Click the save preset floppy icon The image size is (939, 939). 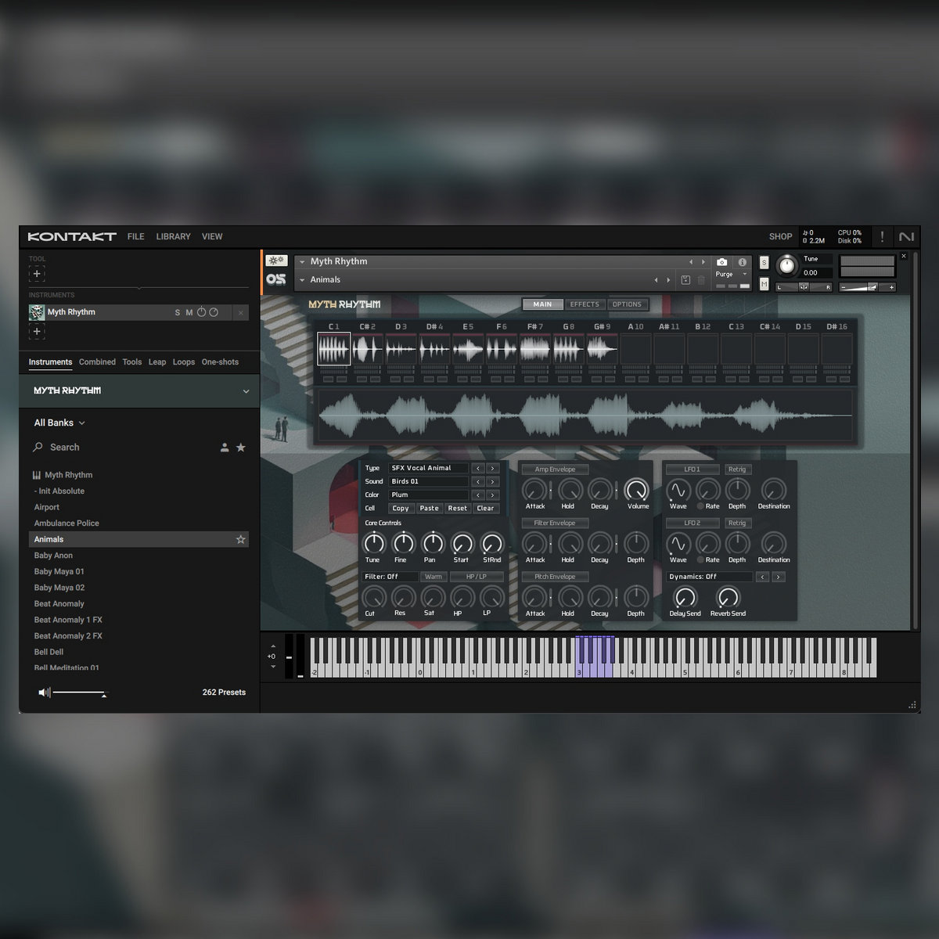(x=685, y=280)
